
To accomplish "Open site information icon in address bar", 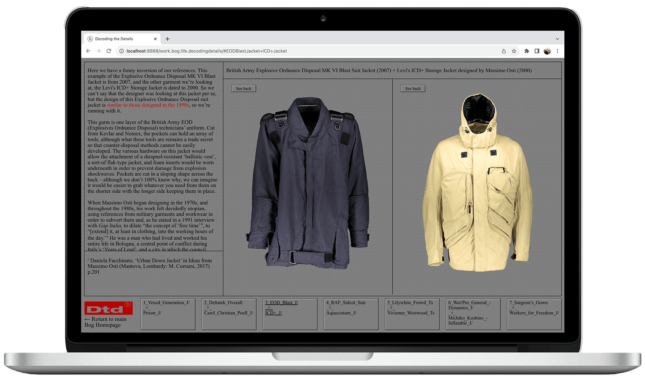I will pyautogui.click(x=121, y=51).
